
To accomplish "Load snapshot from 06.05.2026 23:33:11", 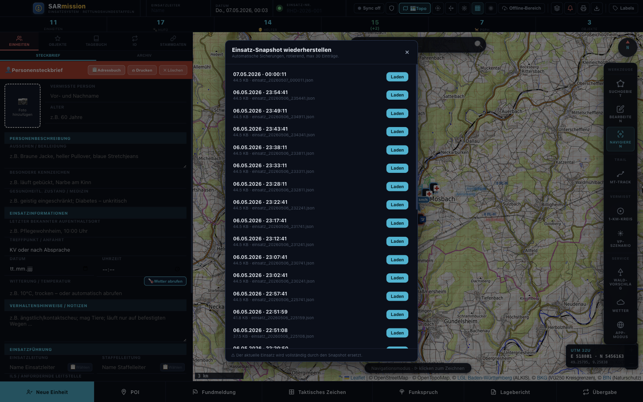I will (397, 168).
